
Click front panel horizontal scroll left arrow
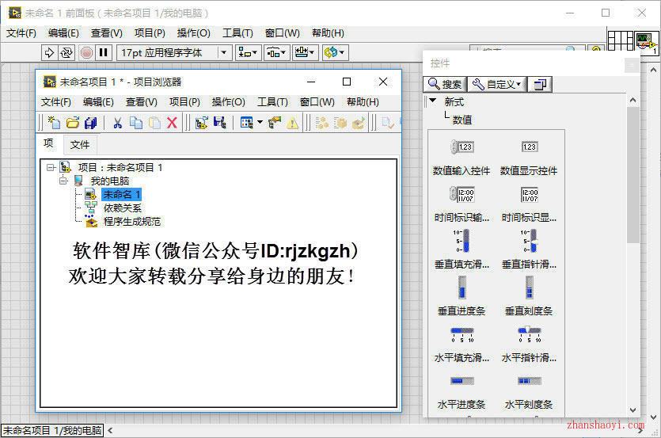pyautogui.click(x=110, y=431)
